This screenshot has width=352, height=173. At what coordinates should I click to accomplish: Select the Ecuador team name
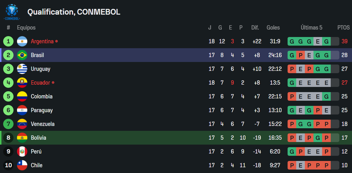41,83
